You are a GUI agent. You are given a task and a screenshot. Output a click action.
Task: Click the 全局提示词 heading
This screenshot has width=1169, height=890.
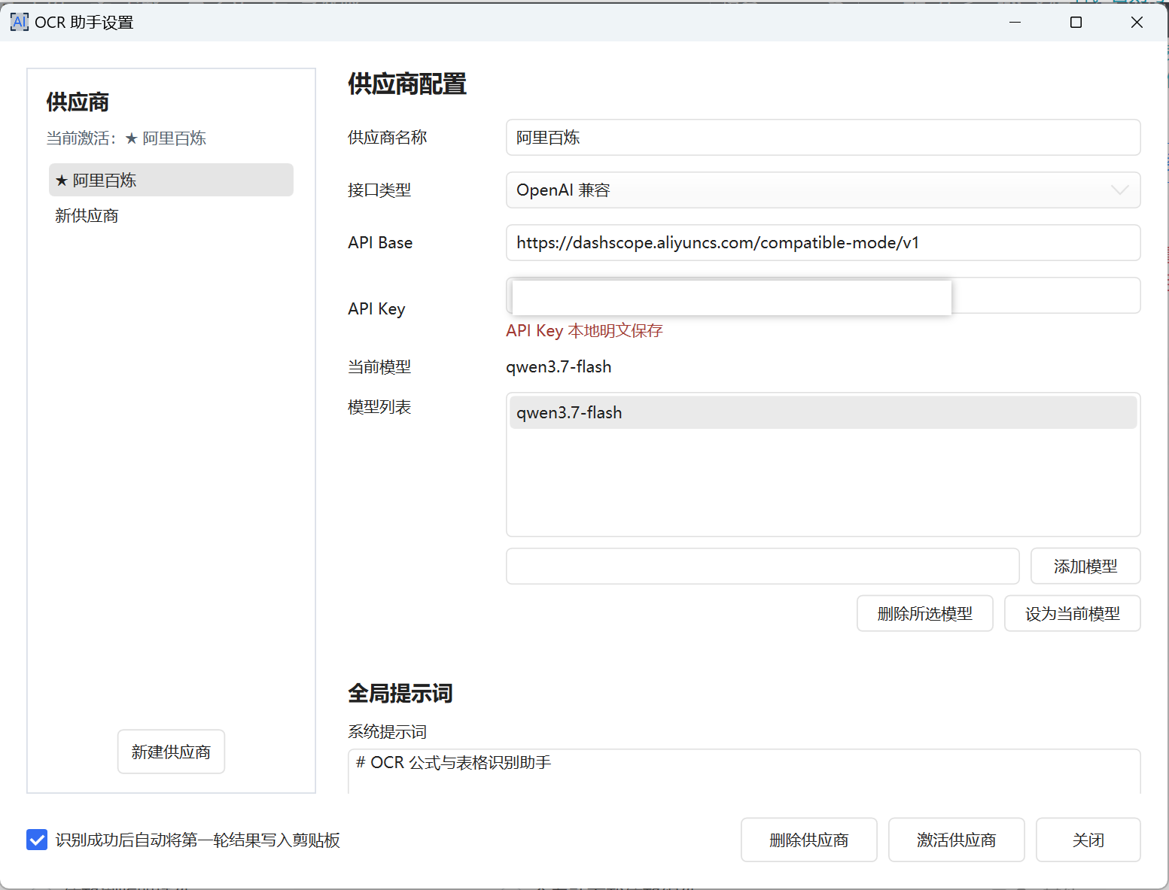point(400,694)
